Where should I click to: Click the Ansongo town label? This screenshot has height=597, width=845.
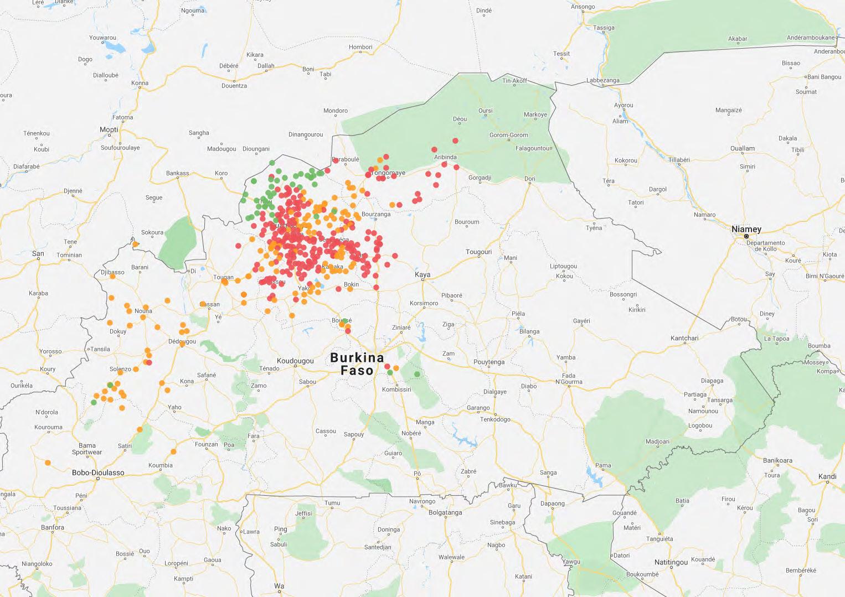click(583, 7)
